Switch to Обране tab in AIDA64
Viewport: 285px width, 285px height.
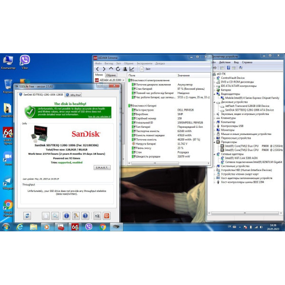[111, 75]
